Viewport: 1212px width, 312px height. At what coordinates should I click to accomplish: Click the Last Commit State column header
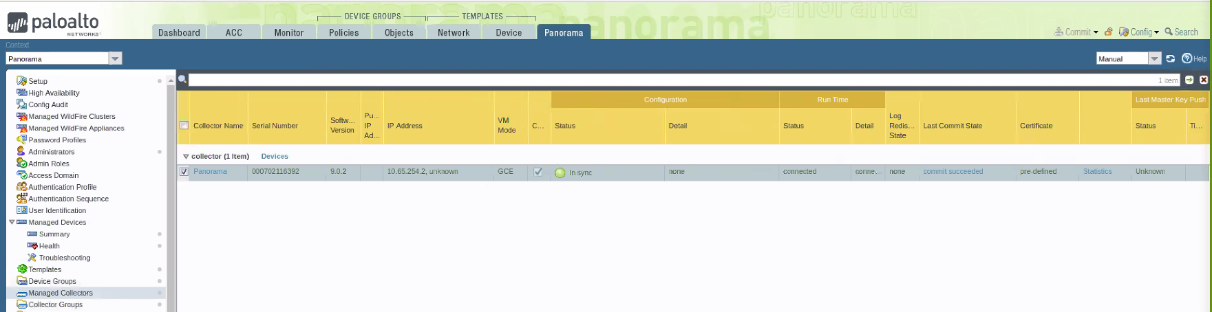click(x=953, y=126)
